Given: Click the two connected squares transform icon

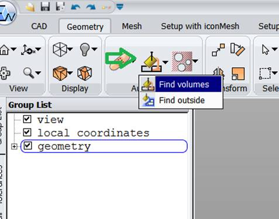Looking at the screenshot, I should (x=218, y=50).
